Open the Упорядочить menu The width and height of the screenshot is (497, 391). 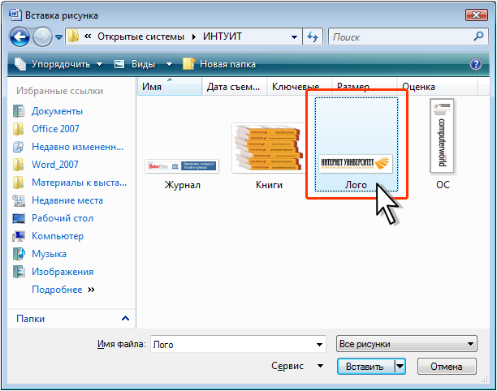coord(59,64)
